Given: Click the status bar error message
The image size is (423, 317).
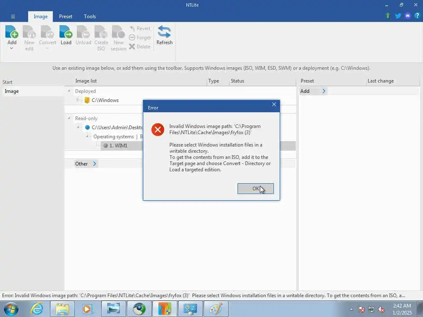Looking at the screenshot, I should (x=203, y=296).
